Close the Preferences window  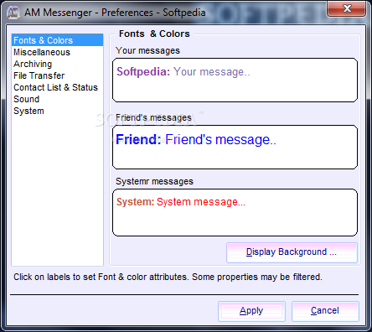[347, 8]
